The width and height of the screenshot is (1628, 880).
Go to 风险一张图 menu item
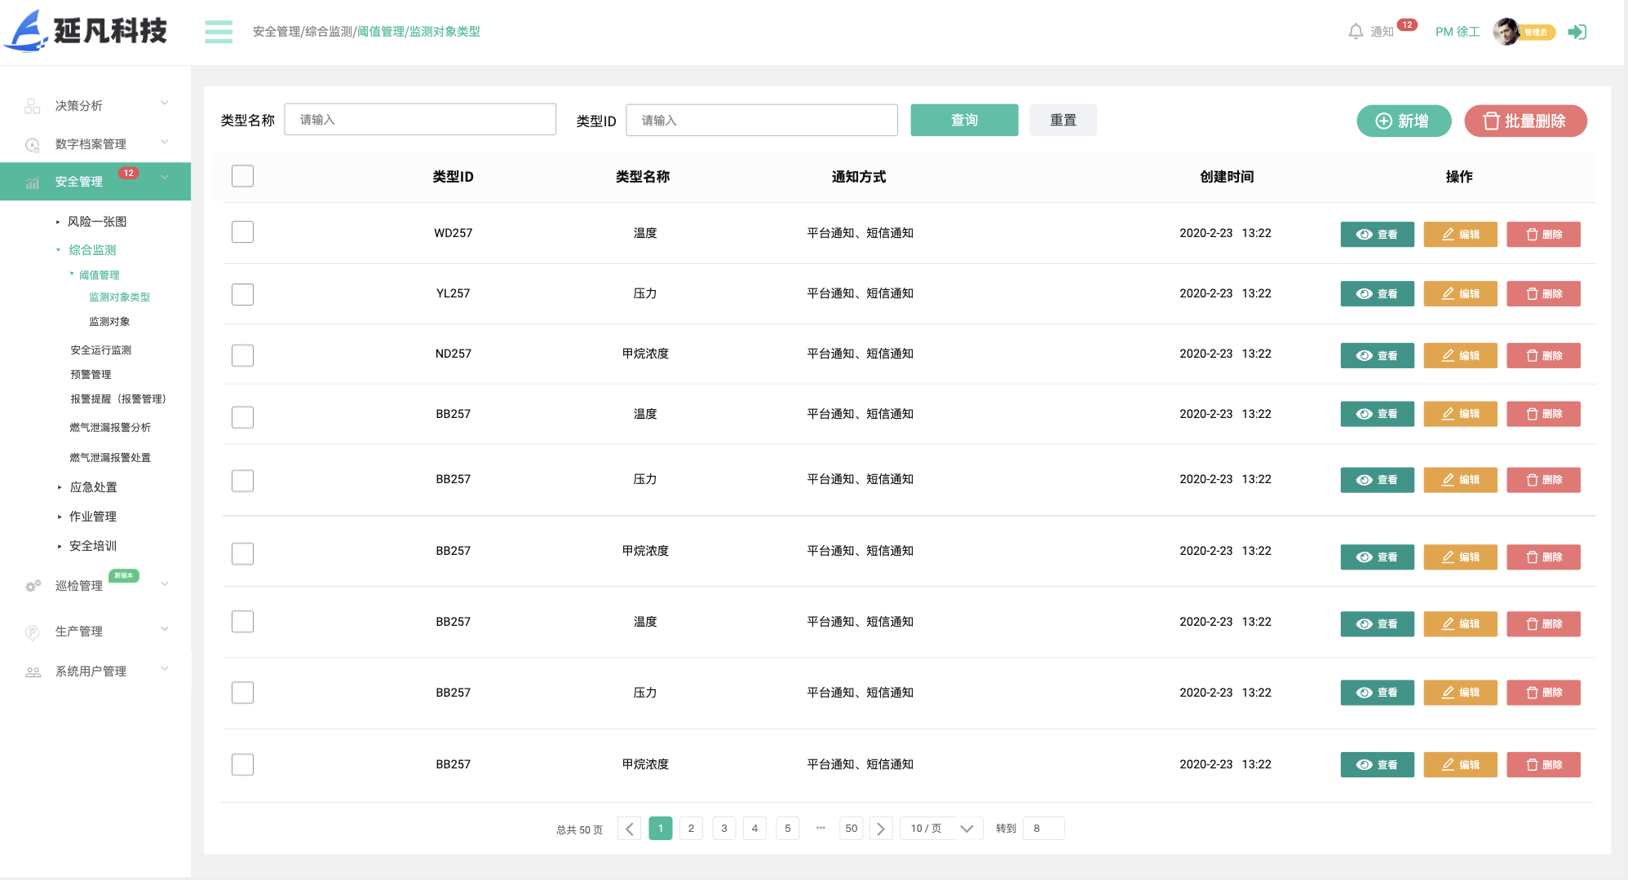(96, 222)
